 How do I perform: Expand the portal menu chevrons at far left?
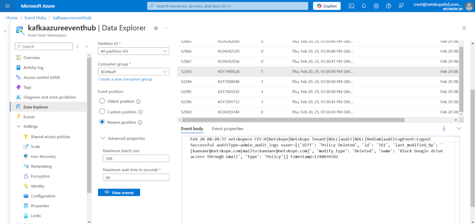point(5,31)
